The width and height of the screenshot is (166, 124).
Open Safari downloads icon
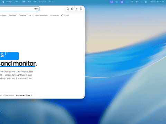pos(68,9)
